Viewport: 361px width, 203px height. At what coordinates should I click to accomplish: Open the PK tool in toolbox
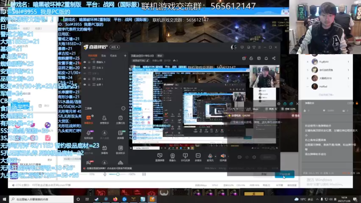[x=88, y=162]
